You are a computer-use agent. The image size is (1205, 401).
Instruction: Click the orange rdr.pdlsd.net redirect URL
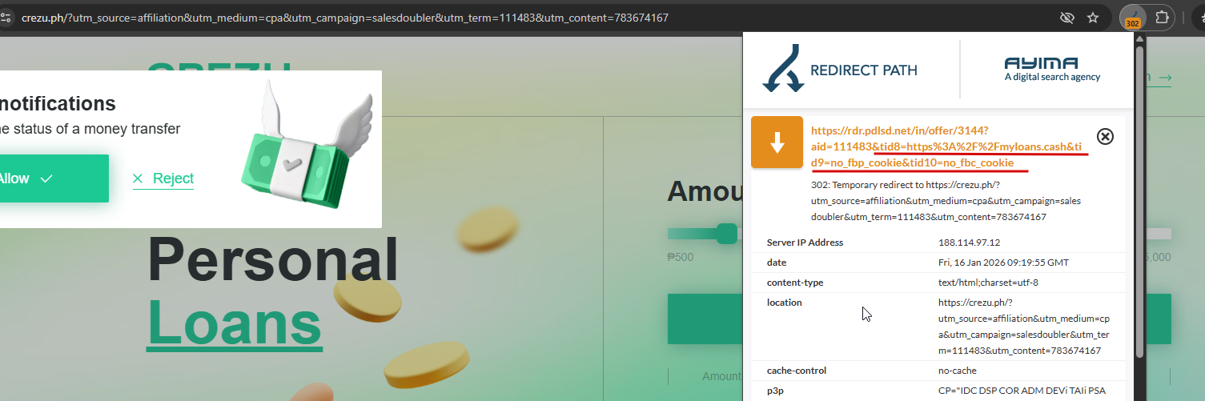click(948, 146)
